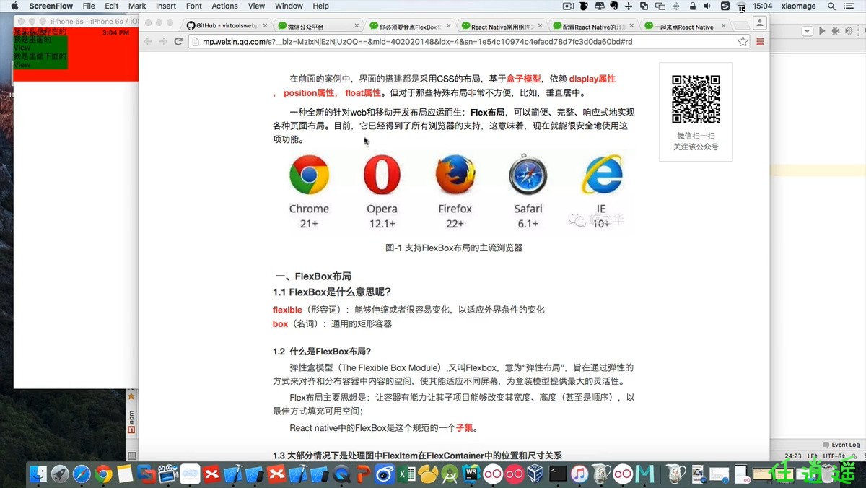Open a new Chrome tab
Image resolution: width=866 pixels, height=488 pixels.
pos(740,26)
